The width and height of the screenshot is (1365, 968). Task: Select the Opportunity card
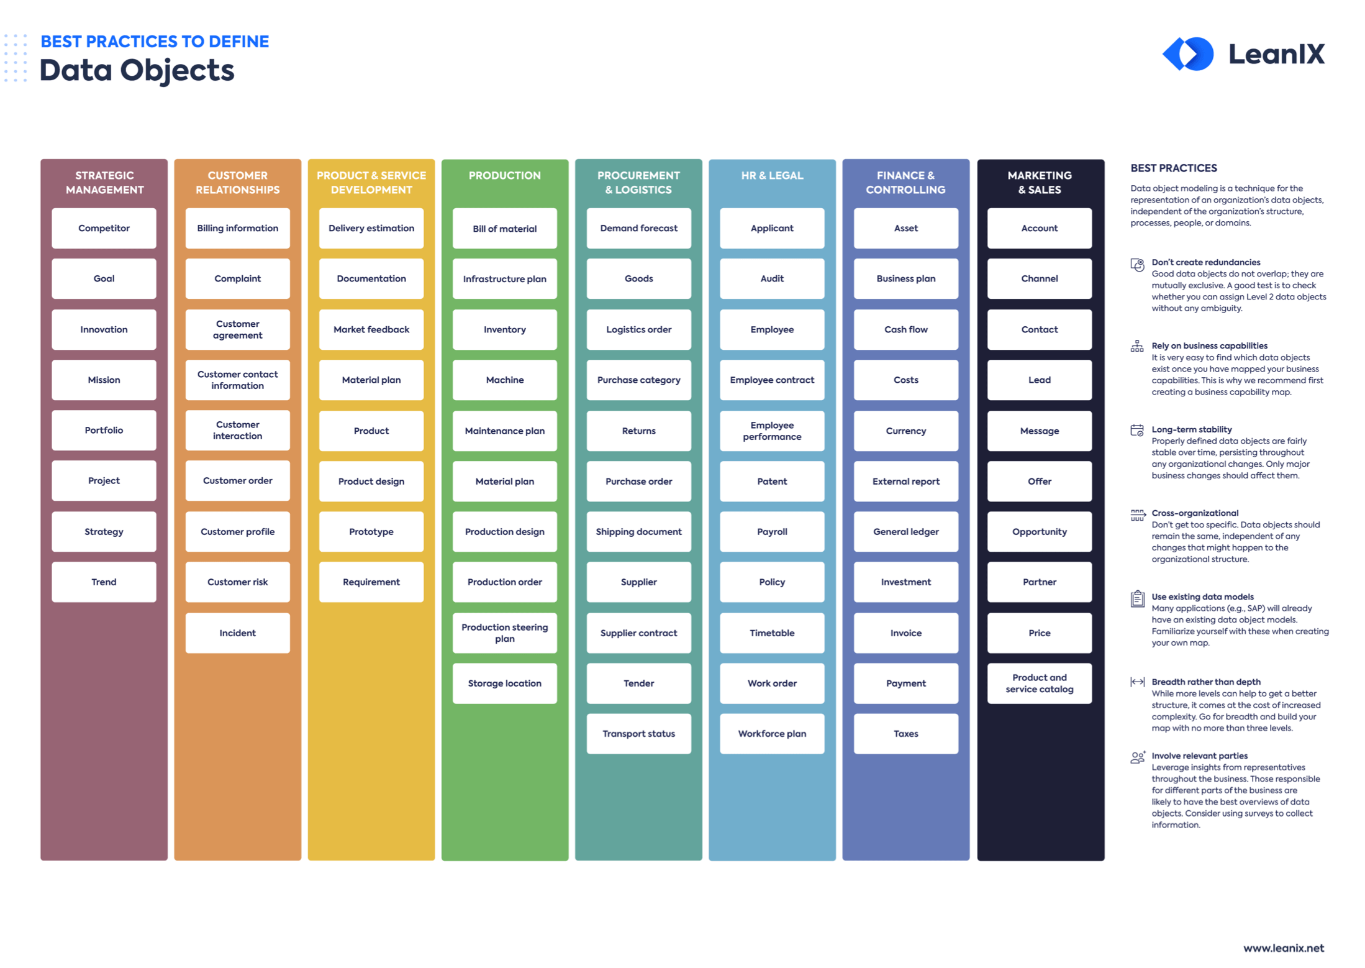pos(1038,531)
